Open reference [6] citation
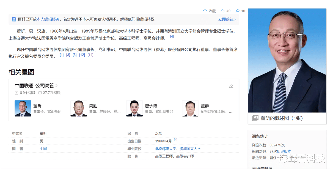The image size is (330, 169). pyautogui.click(x=75, y=55)
